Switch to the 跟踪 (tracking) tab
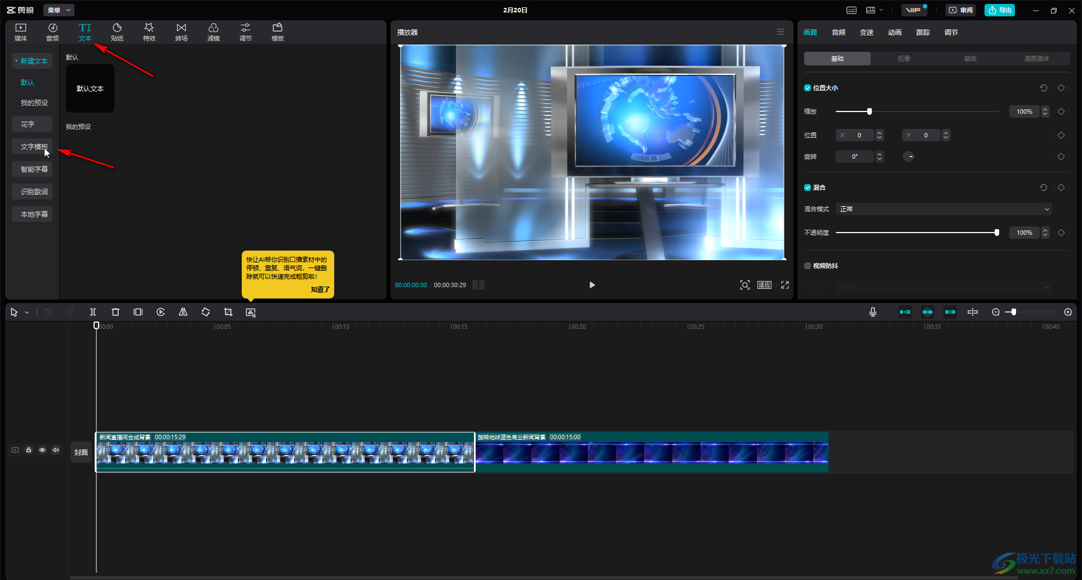 click(923, 32)
